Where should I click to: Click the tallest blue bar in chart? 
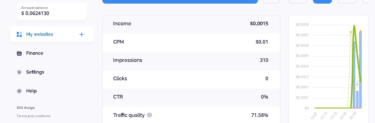[x=360, y=69]
